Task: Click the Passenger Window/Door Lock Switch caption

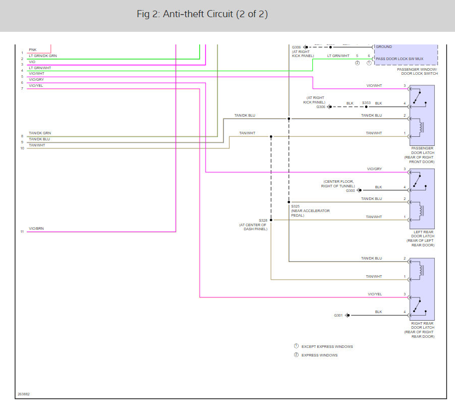Action: click(418, 72)
